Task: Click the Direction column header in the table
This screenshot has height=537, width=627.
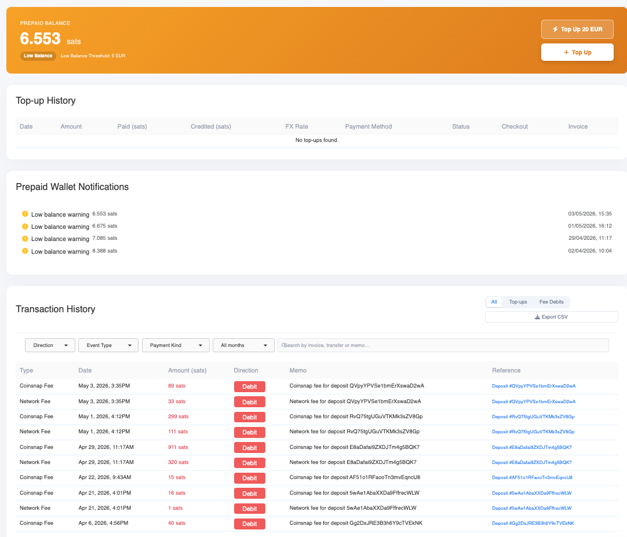Action: pyautogui.click(x=246, y=370)
